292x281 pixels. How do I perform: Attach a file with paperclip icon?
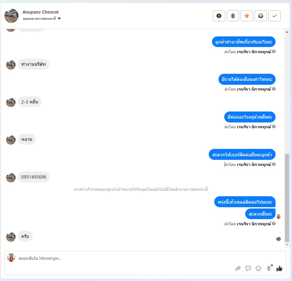(x=237, y=268)
